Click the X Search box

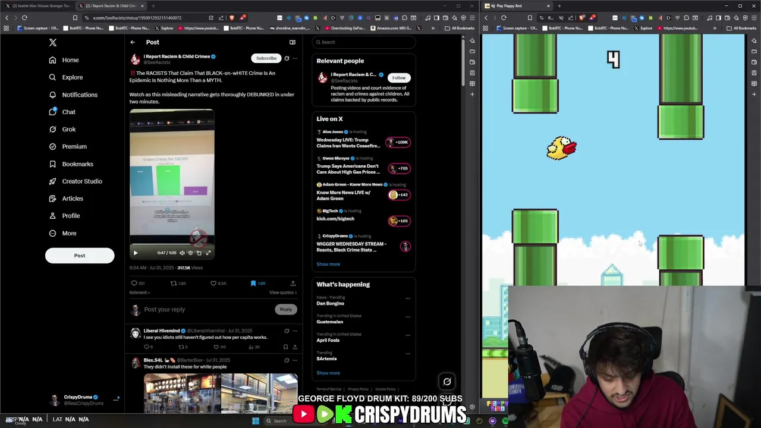[x=363, y=42]
